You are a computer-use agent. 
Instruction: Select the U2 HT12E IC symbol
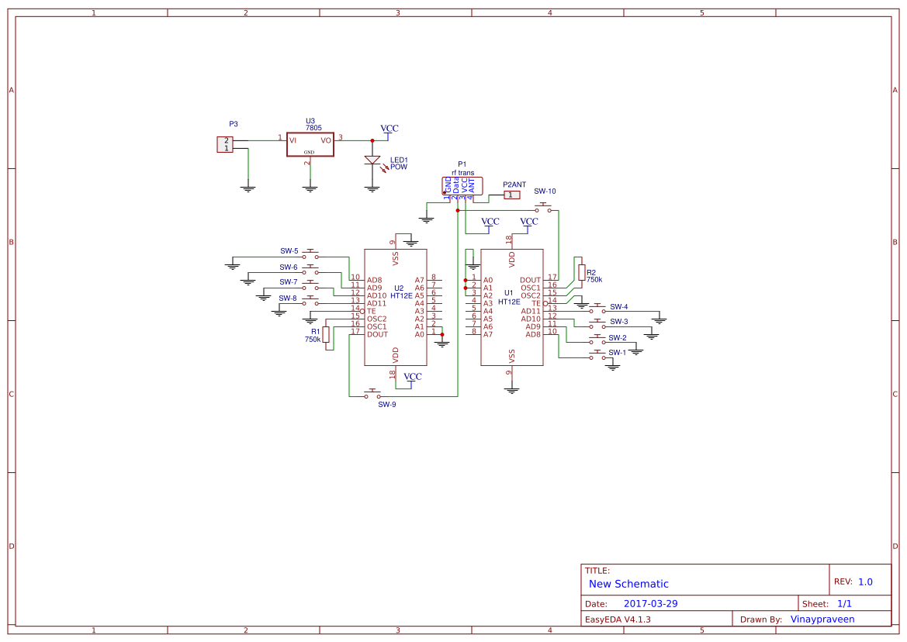tap(396, 306)
